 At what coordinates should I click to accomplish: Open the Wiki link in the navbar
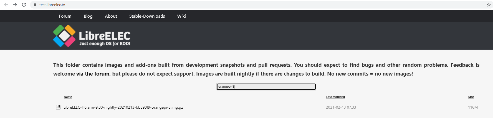pos(181,16)
